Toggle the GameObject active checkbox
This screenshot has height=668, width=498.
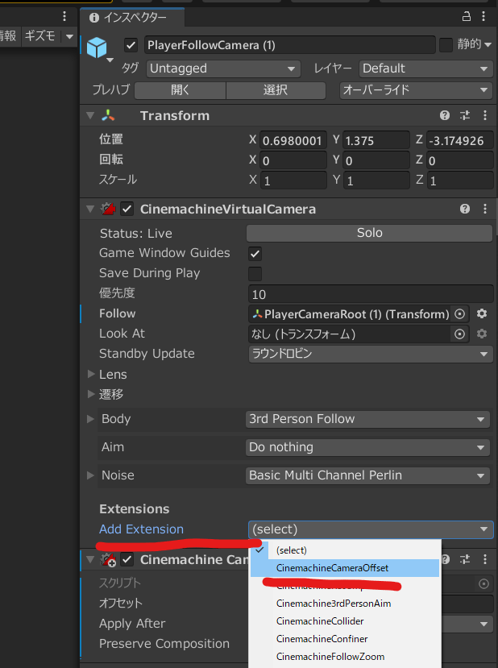(131, 45)
